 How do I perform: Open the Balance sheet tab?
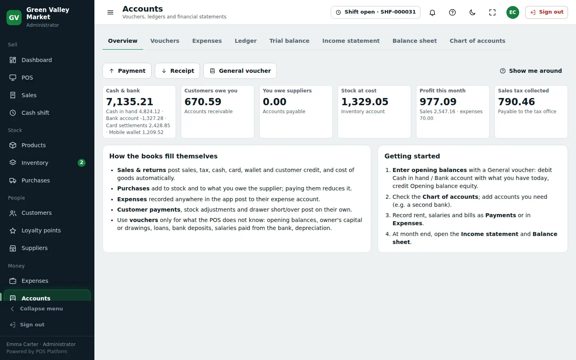coord(414,41)
